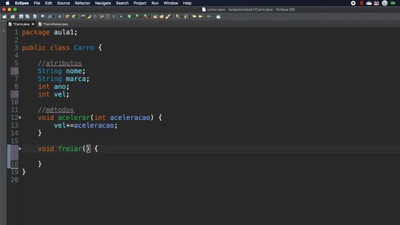Click the Previous Annotation toolbar icon
The width and height of the screenshot is (400, 225).
click(186, 17)
